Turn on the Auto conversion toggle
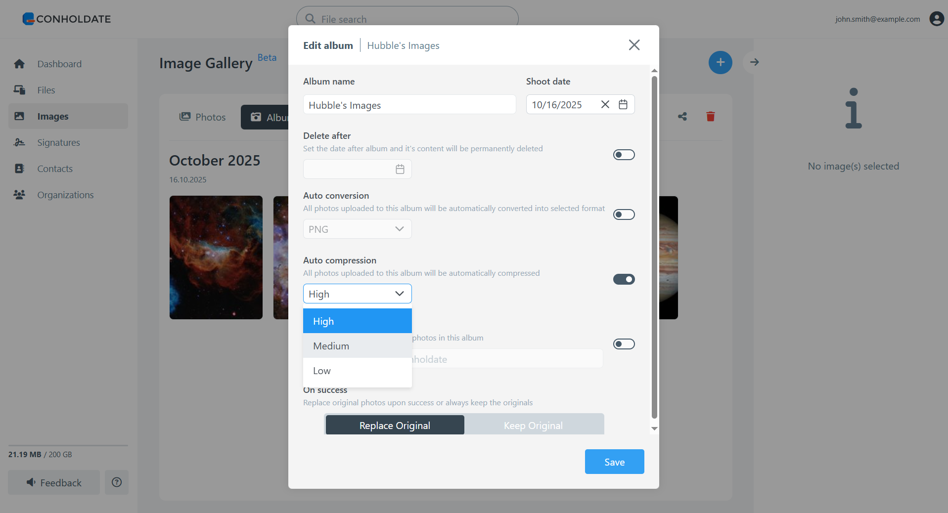This screenshot has height=513, width=948. coord(624,214)
